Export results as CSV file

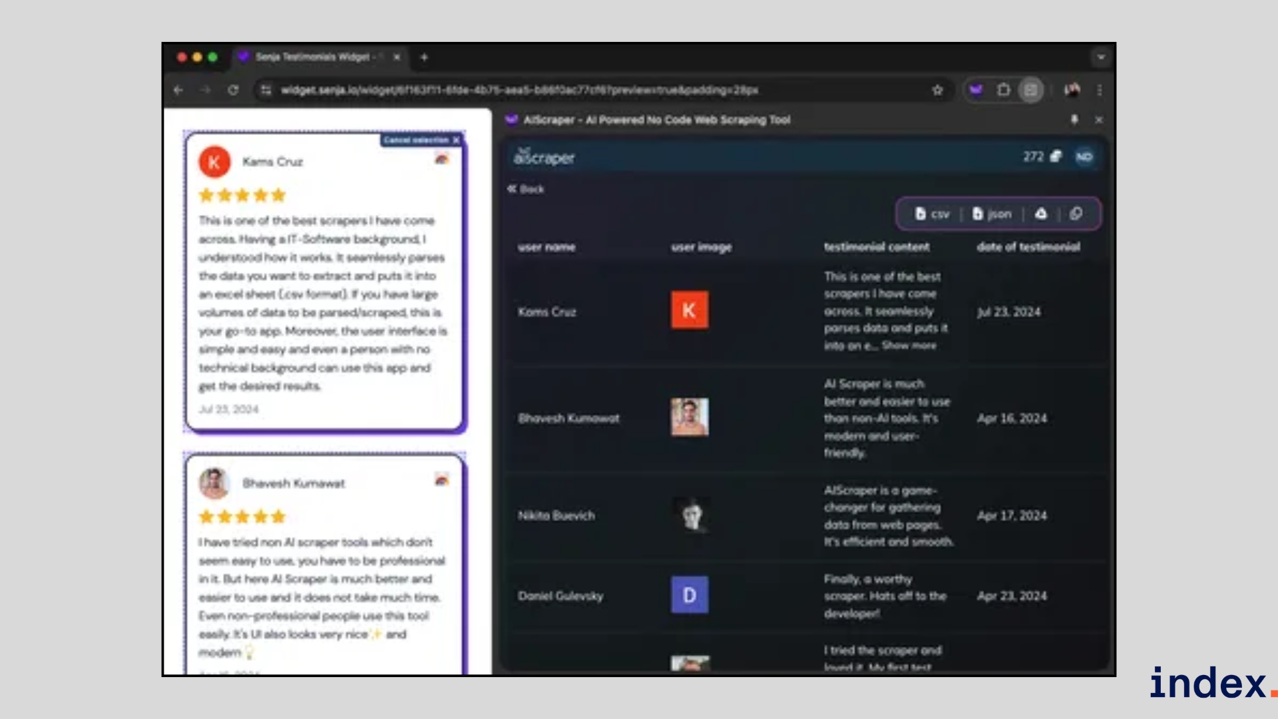[932, 214]
